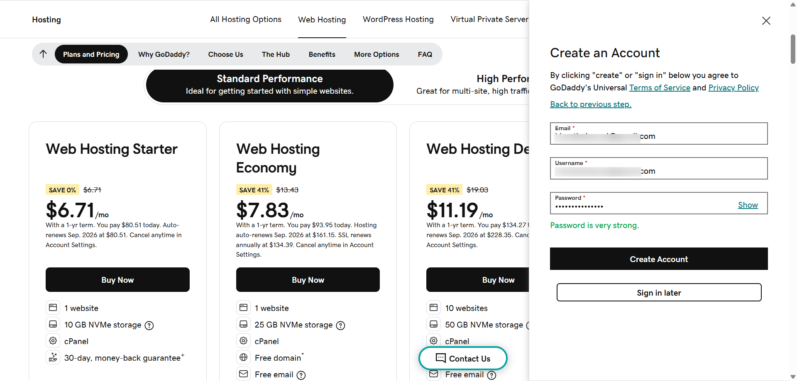The height and width of the screenshot is (381, 797).
Task: Jump to The Hub section
Action: (x=276, y=54)
